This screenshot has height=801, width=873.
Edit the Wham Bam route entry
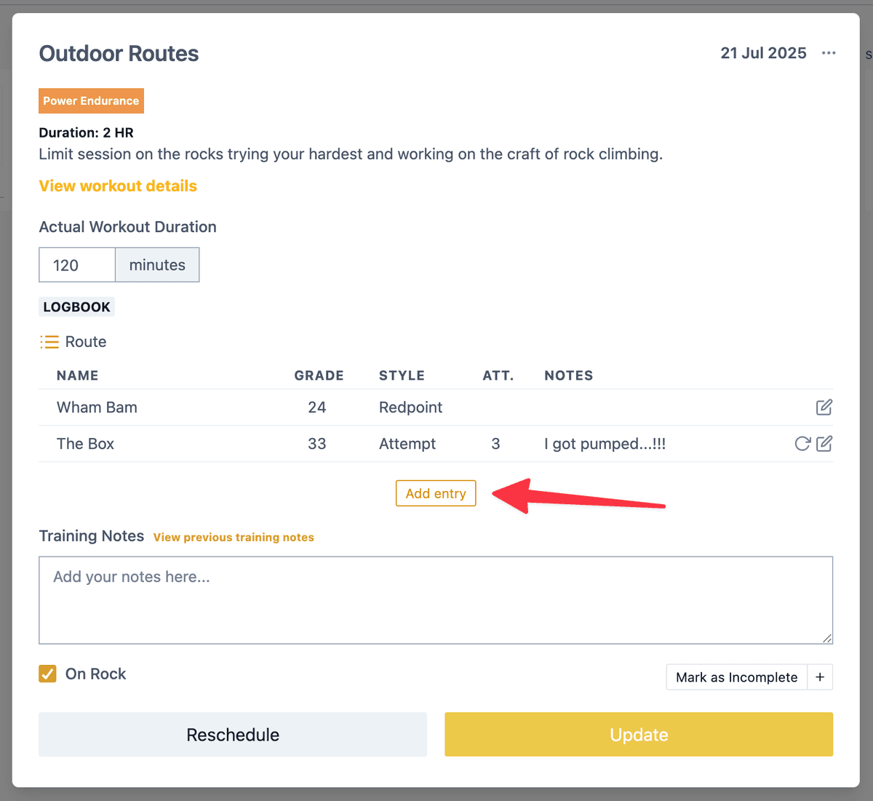[824, 407]
